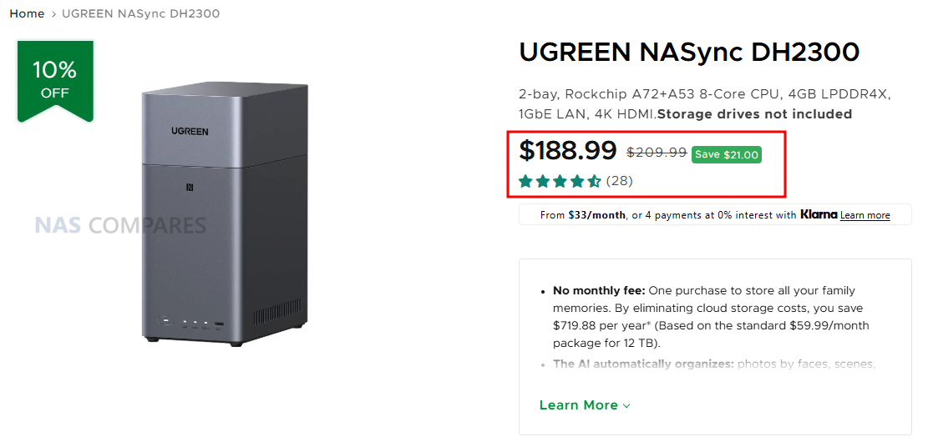Click the chevron beside Learn More

point(626,406)
